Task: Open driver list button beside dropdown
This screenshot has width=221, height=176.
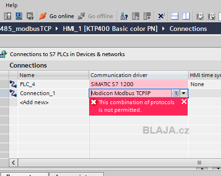Action: pyautogui.click(x=176, y=93)
